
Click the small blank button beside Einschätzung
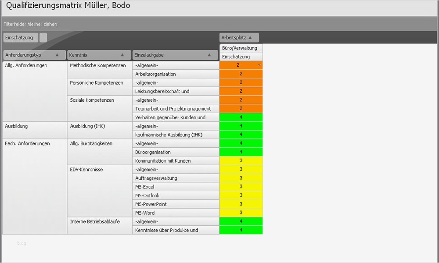(x=43, y=37)
